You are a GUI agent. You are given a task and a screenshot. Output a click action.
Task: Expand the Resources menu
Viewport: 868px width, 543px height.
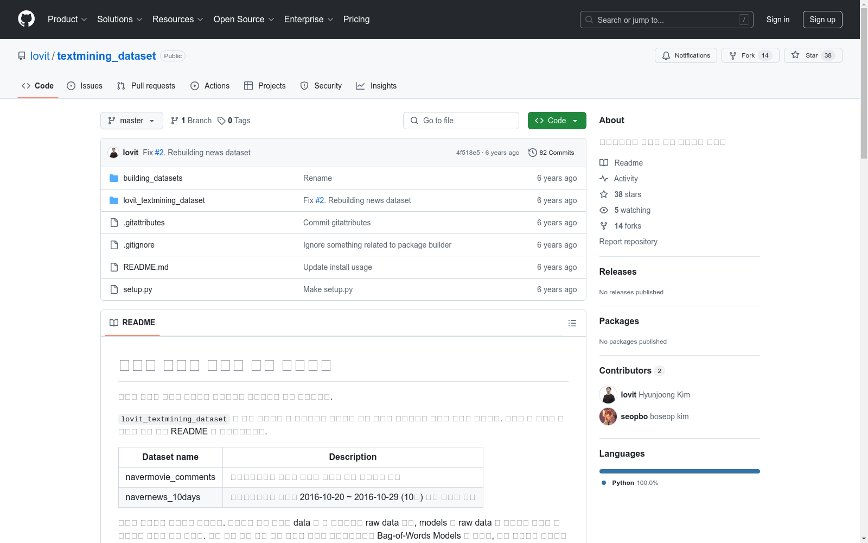pyautogui.click(x=178, y=19)
